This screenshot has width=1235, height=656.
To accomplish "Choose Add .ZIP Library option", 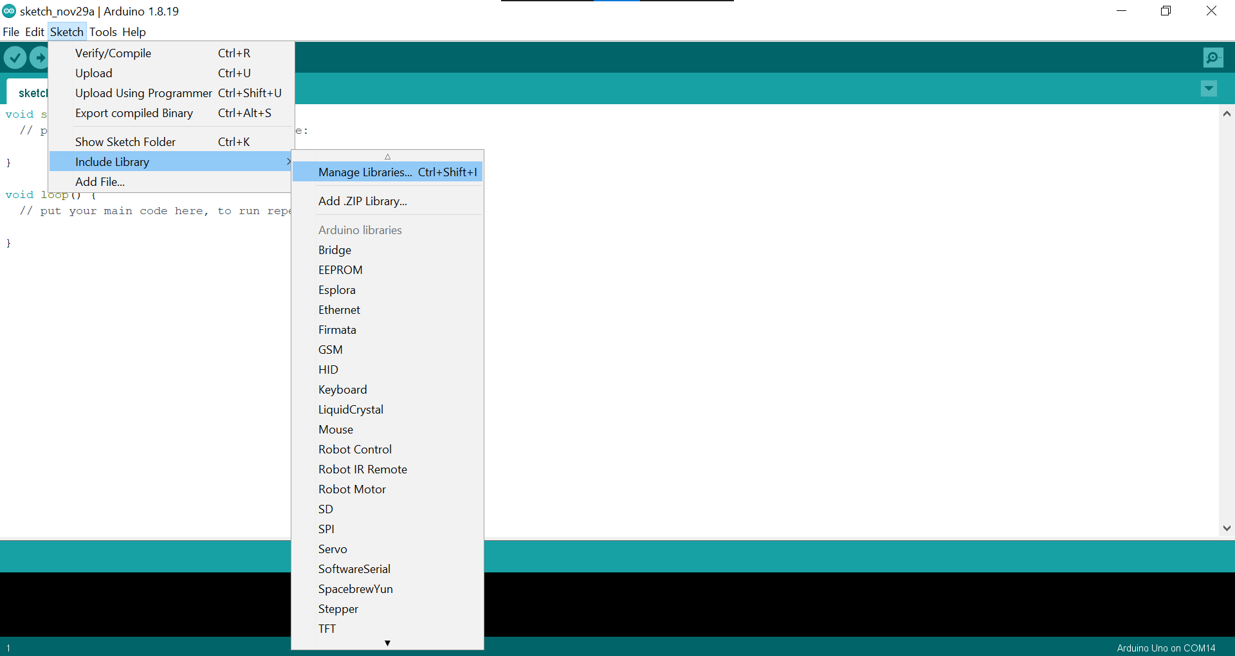I will coord(362,201).
